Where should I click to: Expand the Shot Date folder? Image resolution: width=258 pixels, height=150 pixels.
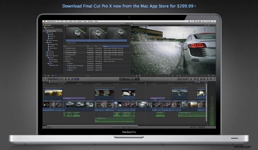coord(46,52)
